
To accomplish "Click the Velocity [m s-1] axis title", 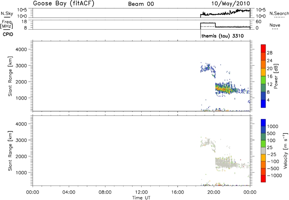I will pyautogui.click(x=285, y=151).
